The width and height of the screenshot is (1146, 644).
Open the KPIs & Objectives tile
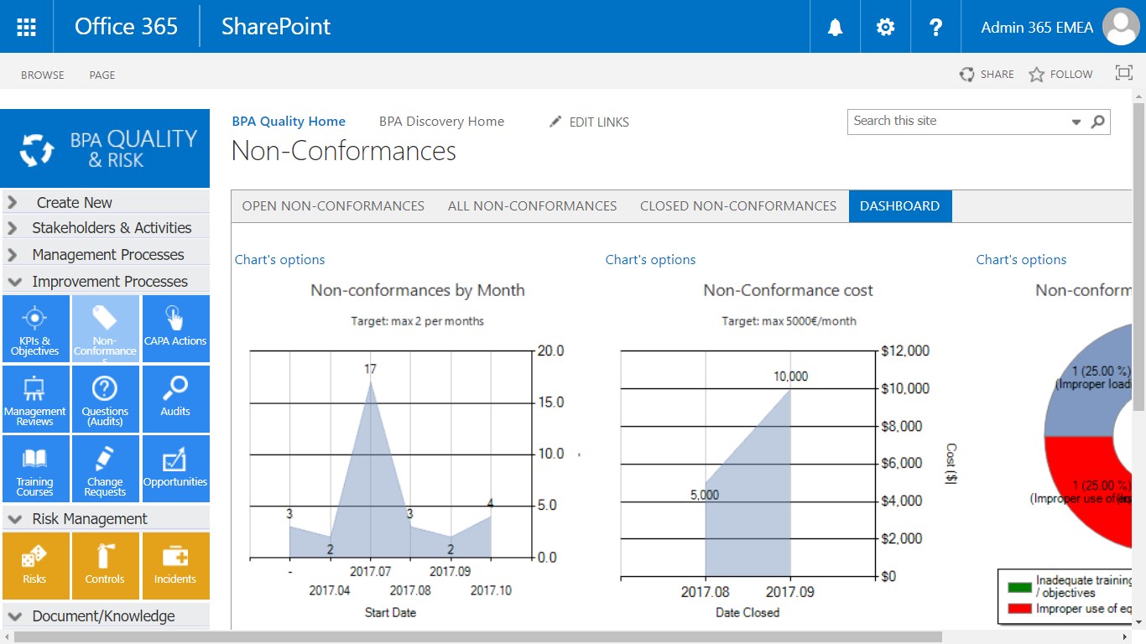[x=35, y=329]
